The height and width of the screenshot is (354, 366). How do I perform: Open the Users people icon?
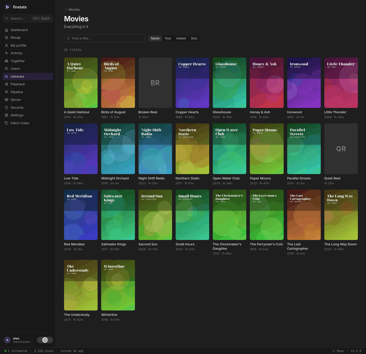pos(7,69)
